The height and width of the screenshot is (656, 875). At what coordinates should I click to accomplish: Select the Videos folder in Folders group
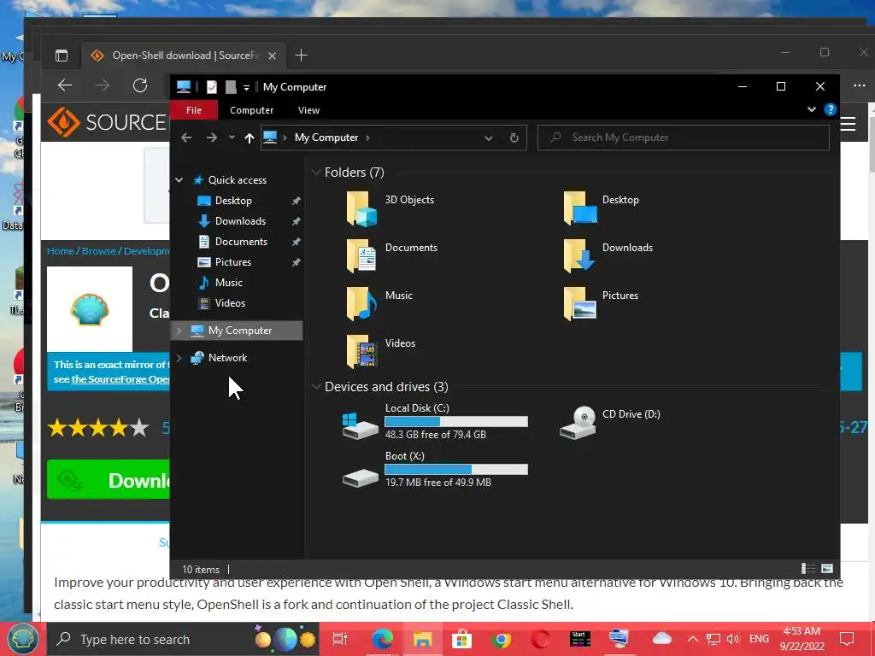tap(380, 351)
